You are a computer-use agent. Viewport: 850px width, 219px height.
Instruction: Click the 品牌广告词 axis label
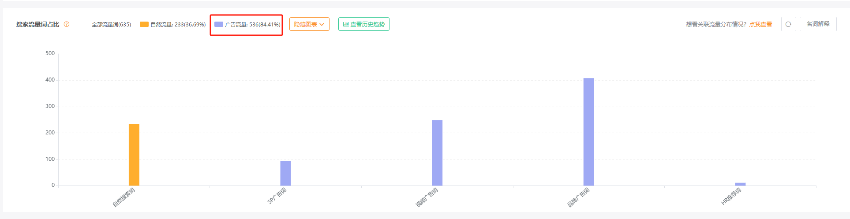pyautogui.click(x=578, y=197)
